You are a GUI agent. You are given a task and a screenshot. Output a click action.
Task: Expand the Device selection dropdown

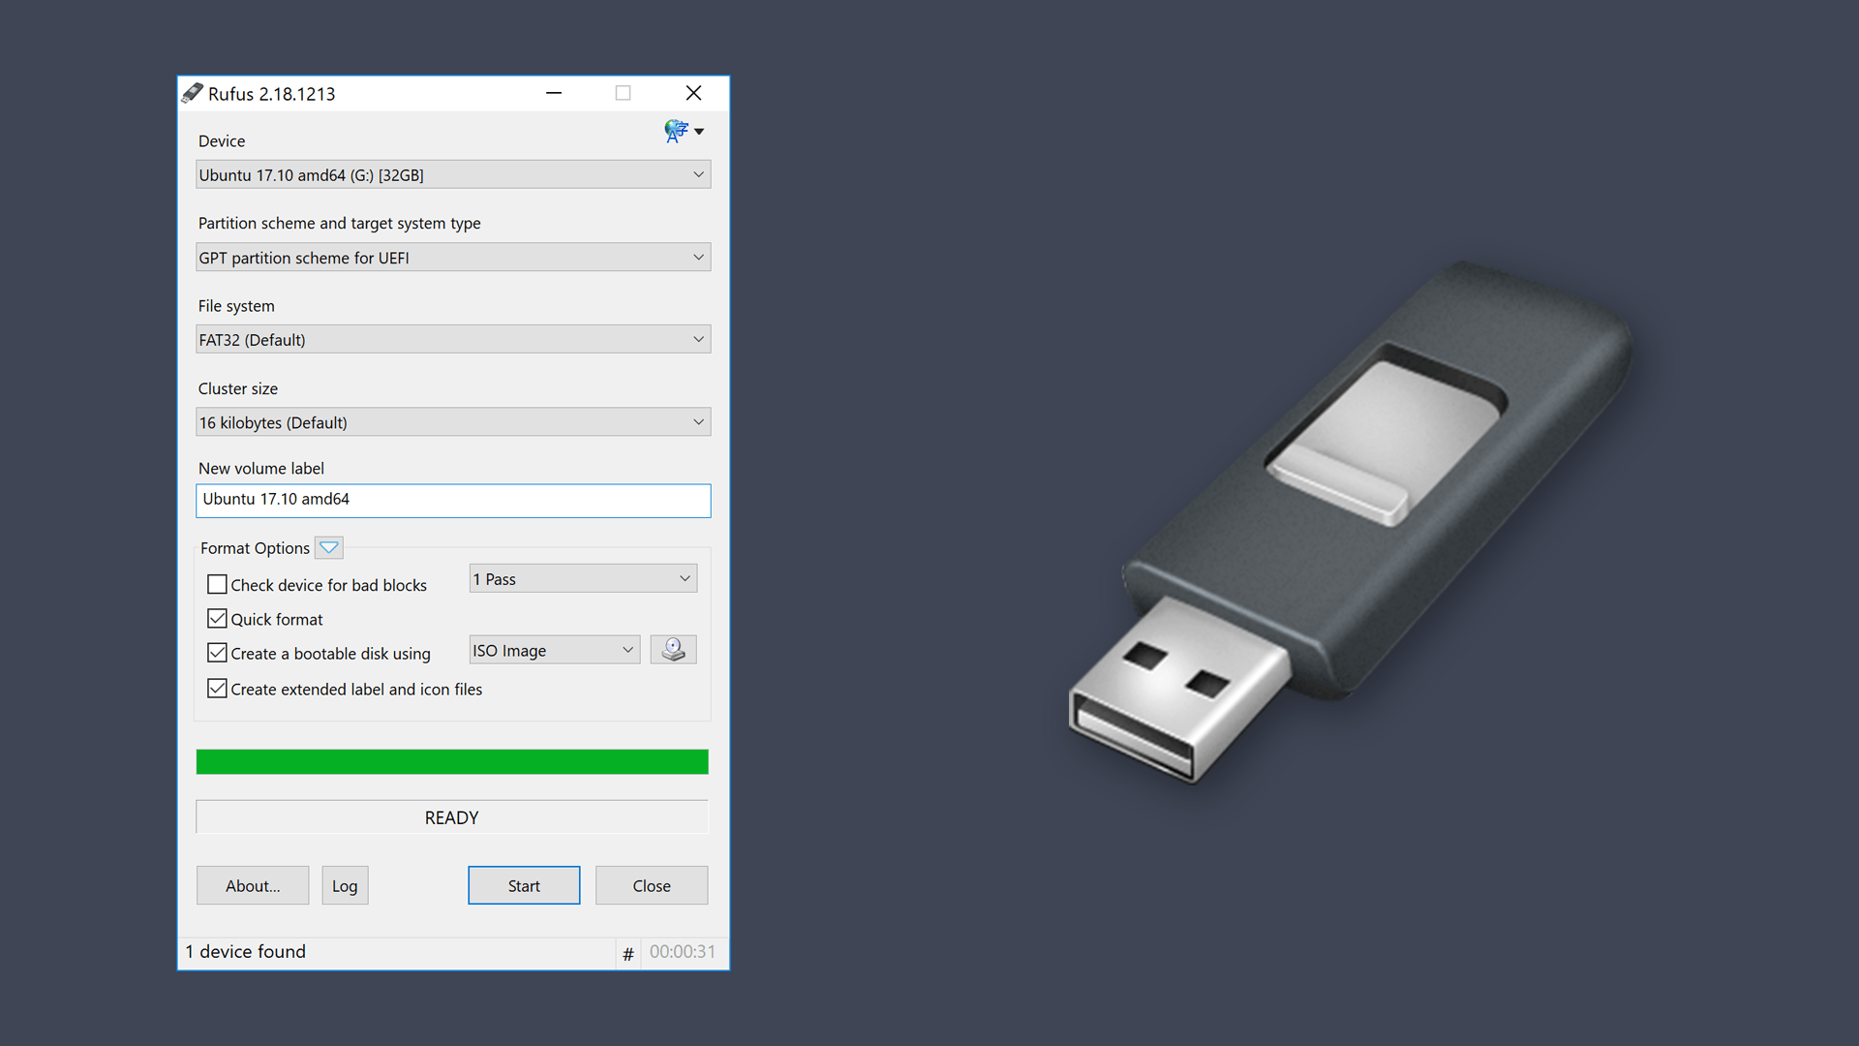point(697,175)
